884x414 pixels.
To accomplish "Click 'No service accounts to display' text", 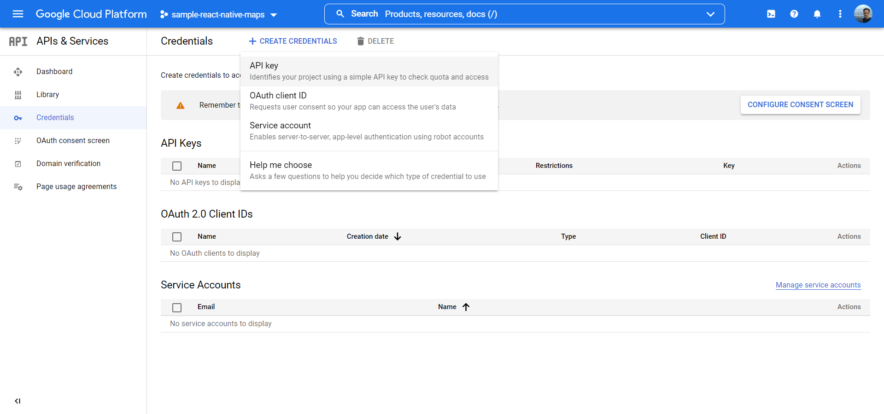I will tap(221, 324).
